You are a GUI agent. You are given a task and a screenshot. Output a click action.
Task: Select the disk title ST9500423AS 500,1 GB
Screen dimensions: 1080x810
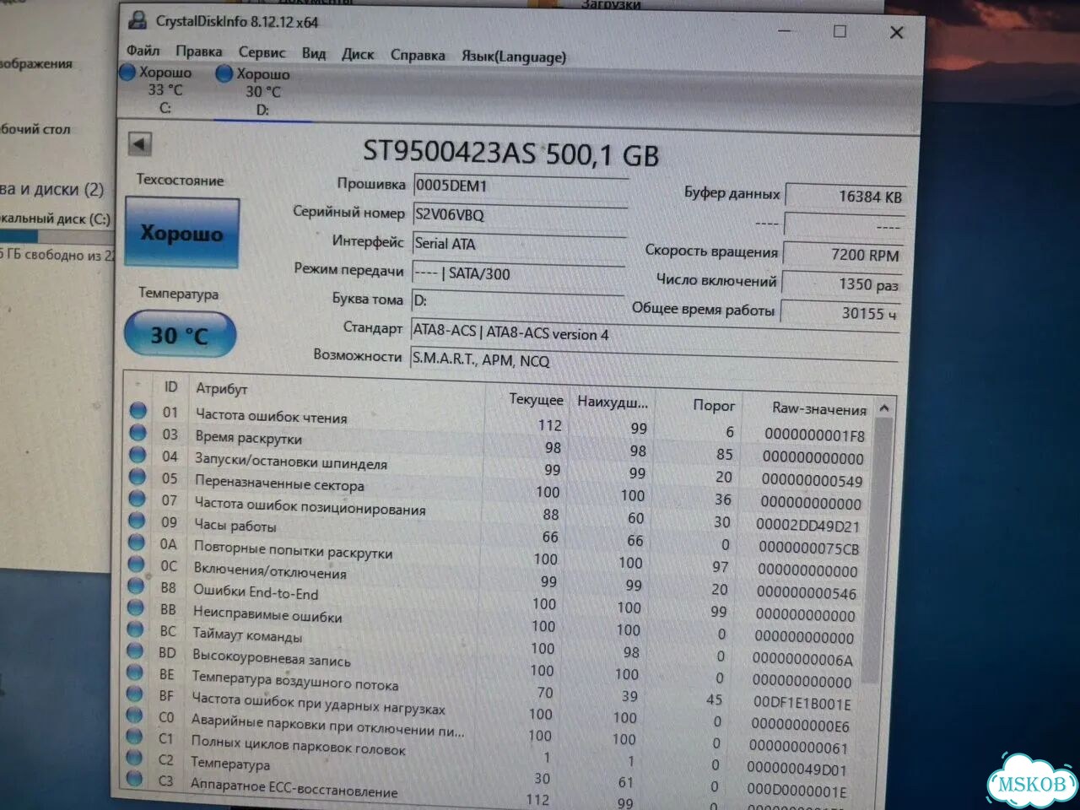510,154
